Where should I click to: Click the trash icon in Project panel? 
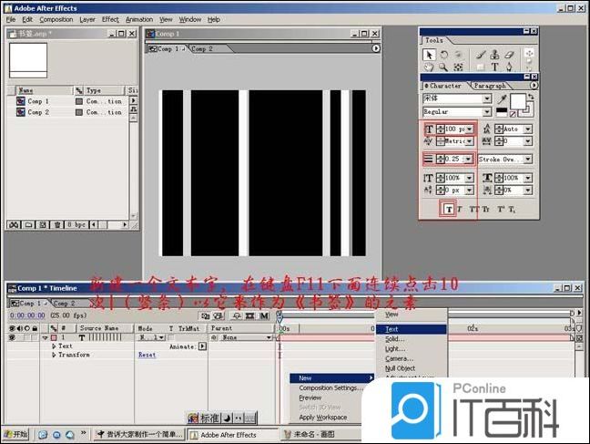(x=57, y=223)
